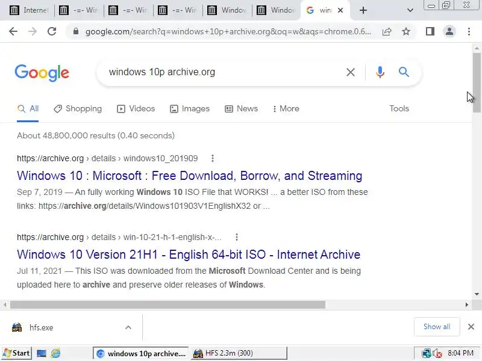Click the 8:04 PM system clock
Screen dimensions: 482x361
pos(460,353)
